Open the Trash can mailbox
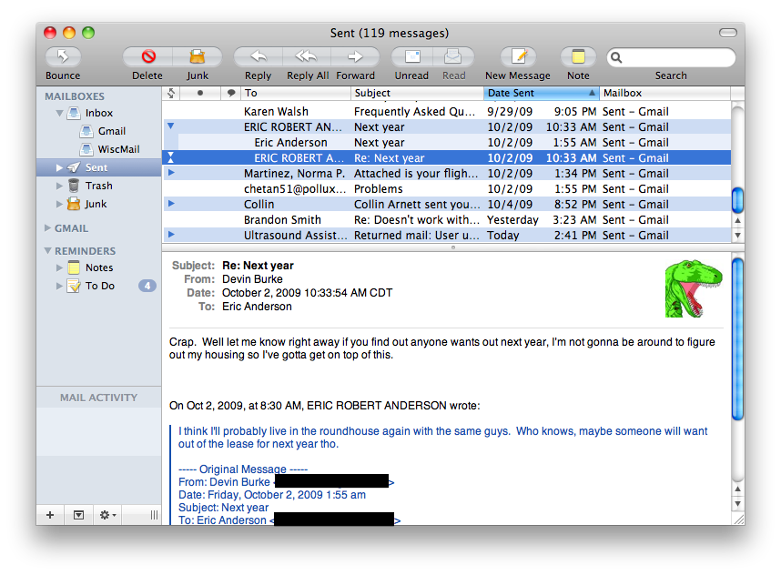The height and width of the screenshot is (575, 781). 74,186
